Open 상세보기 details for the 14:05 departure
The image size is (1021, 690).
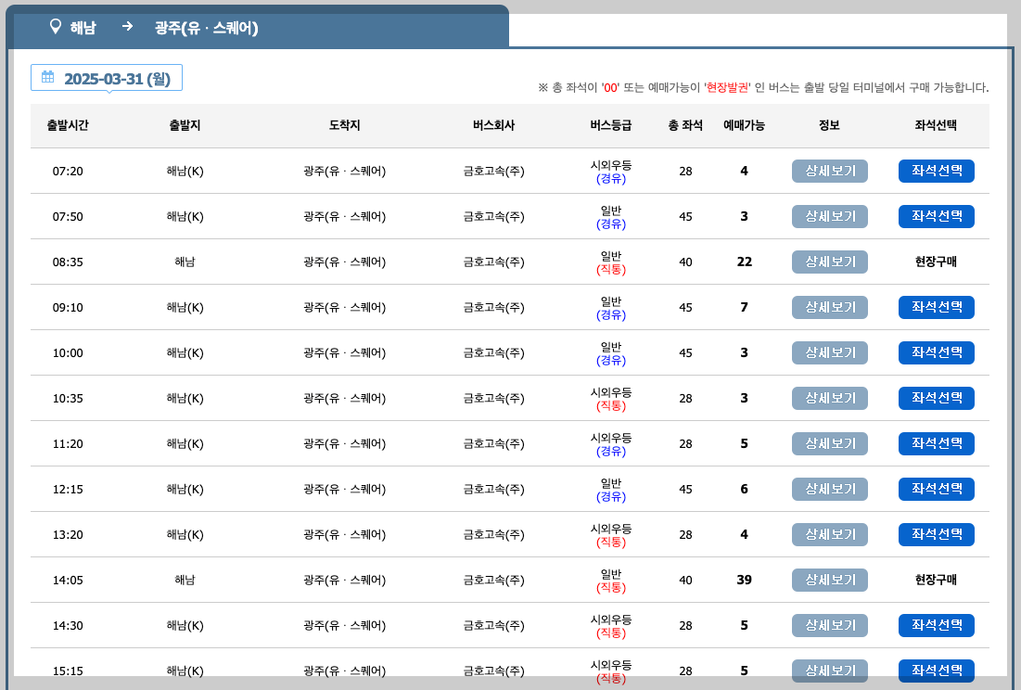click(829, 580)
